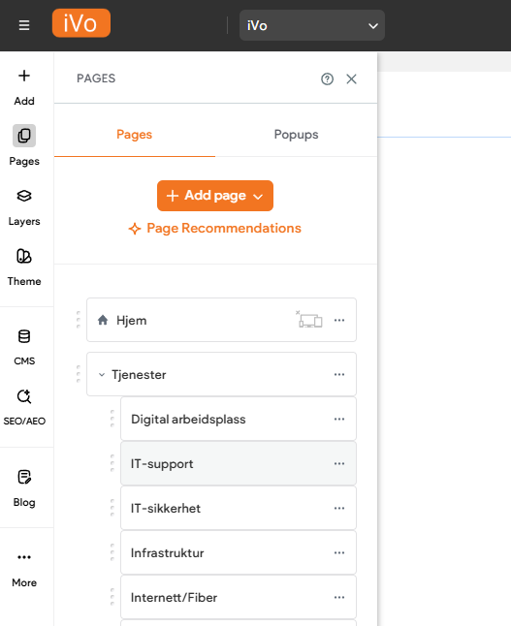Viewport: 511px width, 626px height.
Task: Collapse the Tjenester page group
Action: [x=102, y=374]
